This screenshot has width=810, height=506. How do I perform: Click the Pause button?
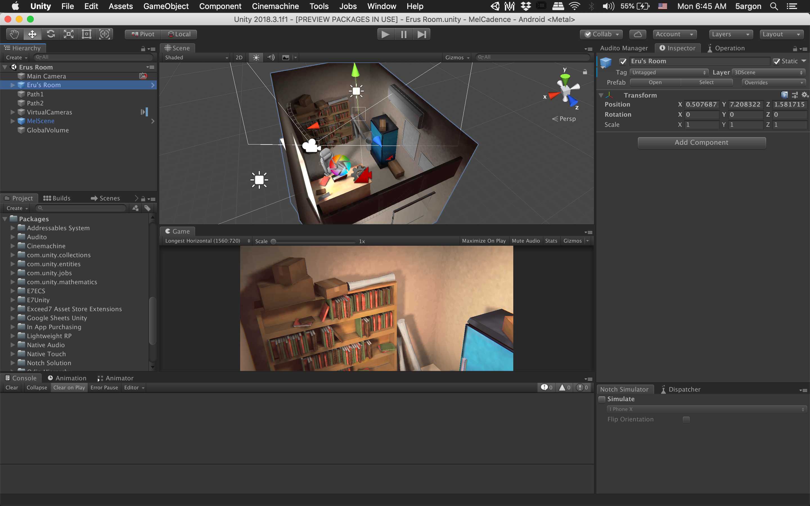pyautogui.click(x=404, y=34)
